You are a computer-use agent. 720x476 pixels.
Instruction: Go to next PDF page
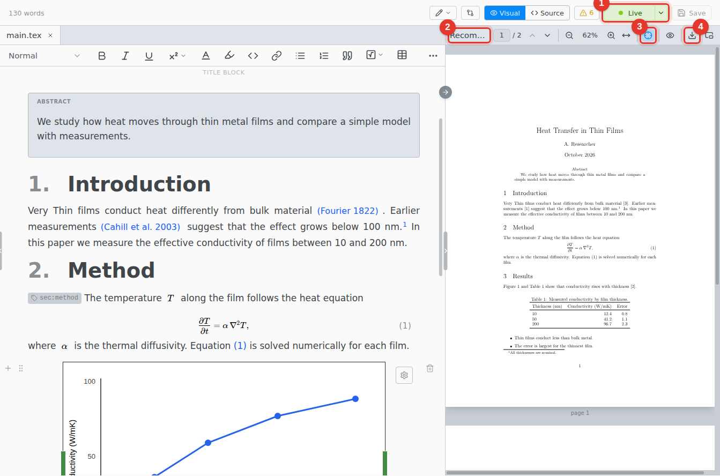[547, 35]
